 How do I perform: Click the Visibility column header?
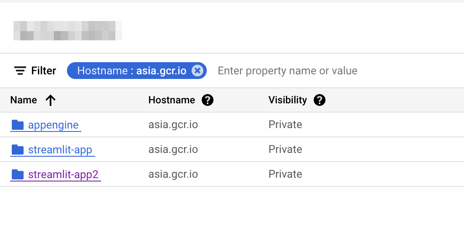coord(288,100)
